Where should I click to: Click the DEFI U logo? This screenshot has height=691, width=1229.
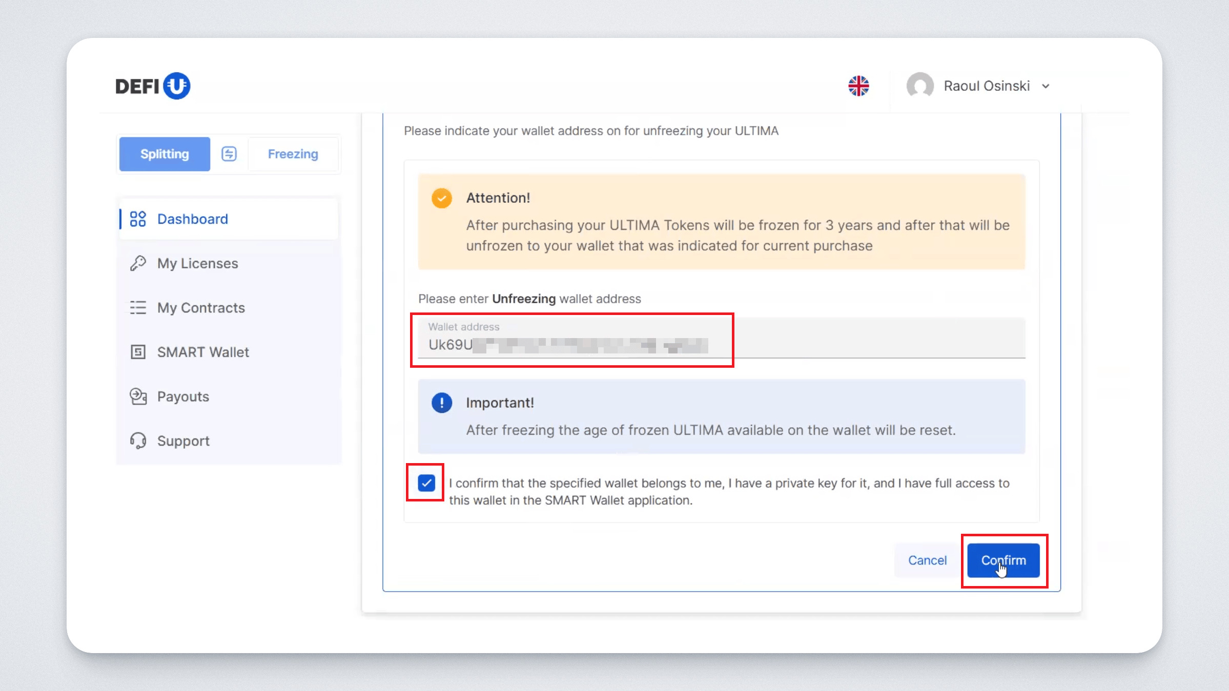click(153, 86)
